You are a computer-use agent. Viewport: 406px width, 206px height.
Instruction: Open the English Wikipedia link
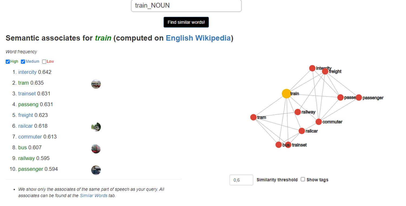[198, 38]
